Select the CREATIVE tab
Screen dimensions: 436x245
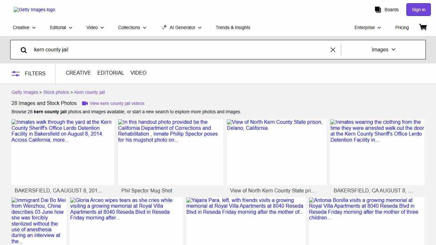click(78, 73)
